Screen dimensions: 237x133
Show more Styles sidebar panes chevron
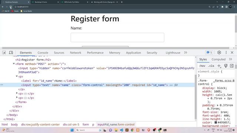[x=230, y=59]
